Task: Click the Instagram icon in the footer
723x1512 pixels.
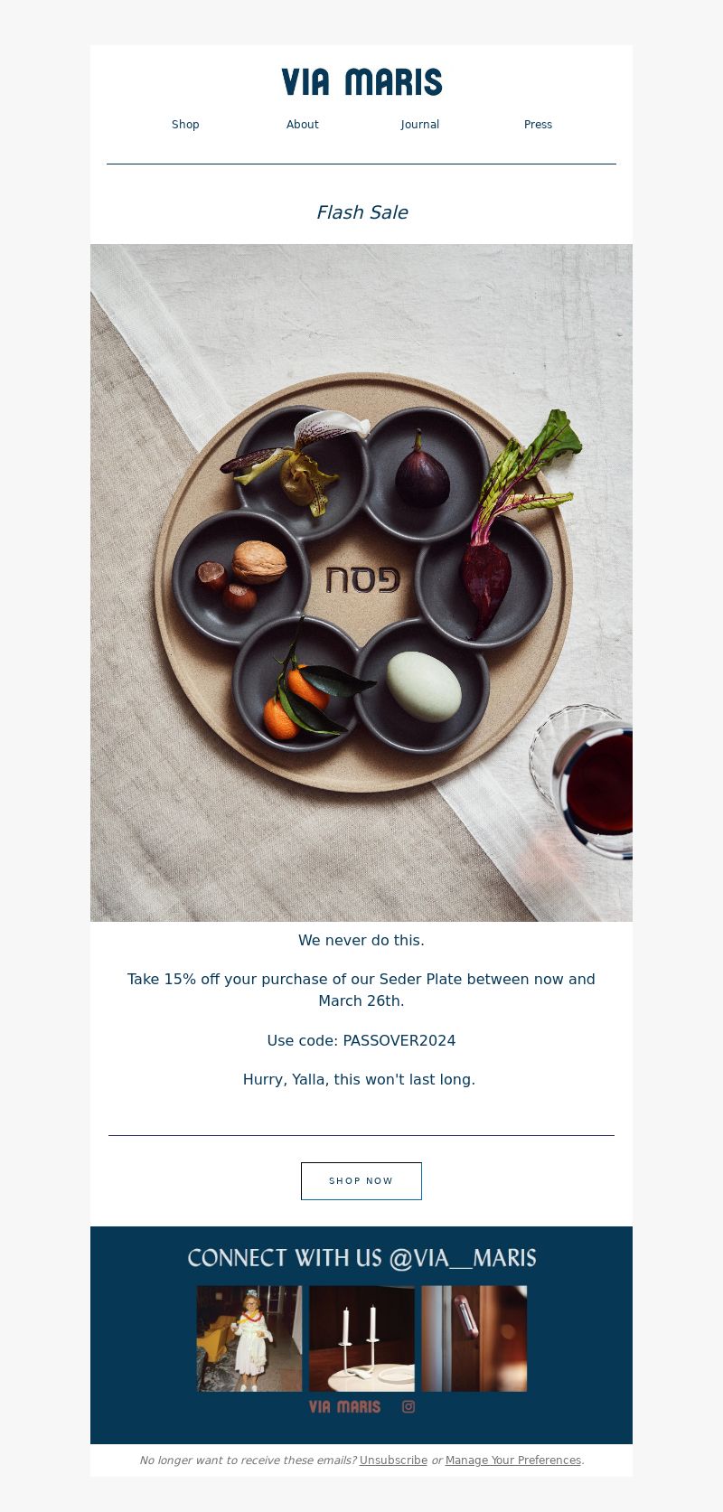Action: point(408,1406)
